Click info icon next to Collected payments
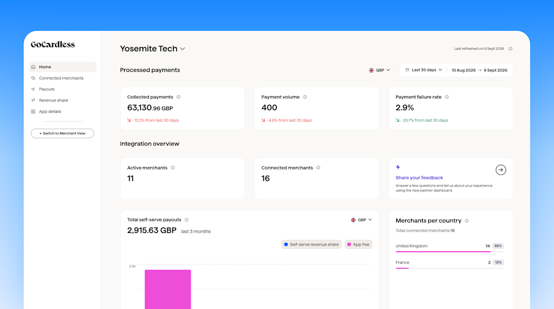 [x=178, y=97]
